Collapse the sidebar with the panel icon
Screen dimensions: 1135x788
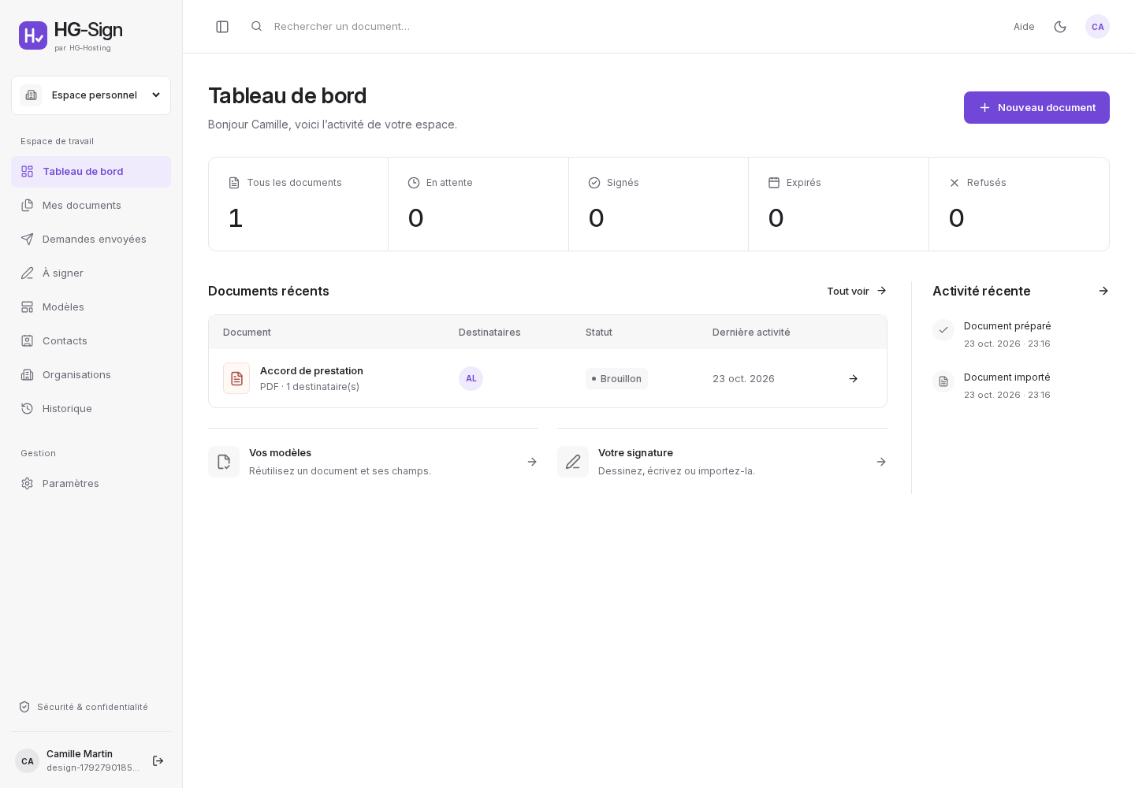pos(222,27)
